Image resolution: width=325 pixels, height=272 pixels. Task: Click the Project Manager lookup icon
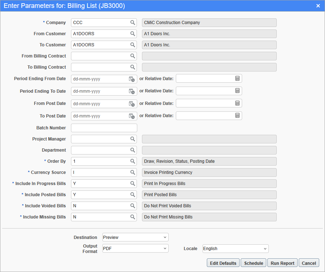pos(133,139)
